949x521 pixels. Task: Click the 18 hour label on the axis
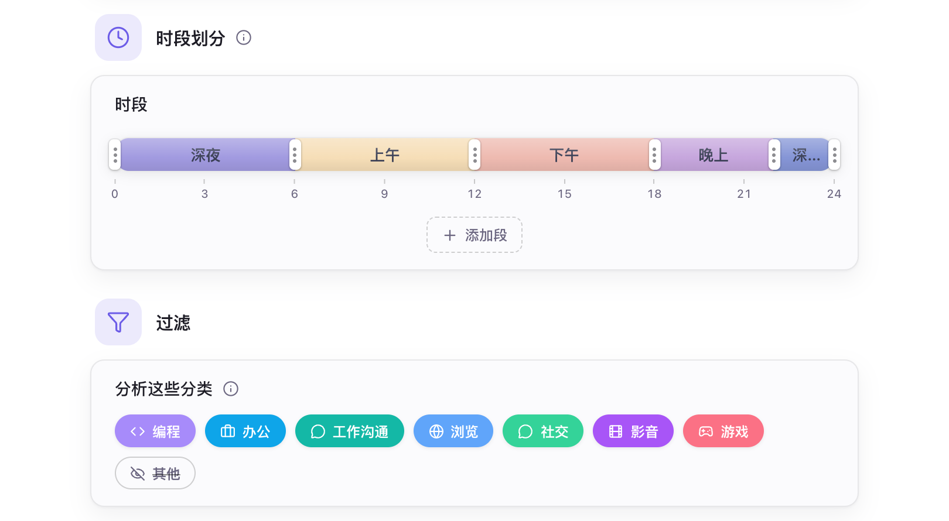(654, 194)
